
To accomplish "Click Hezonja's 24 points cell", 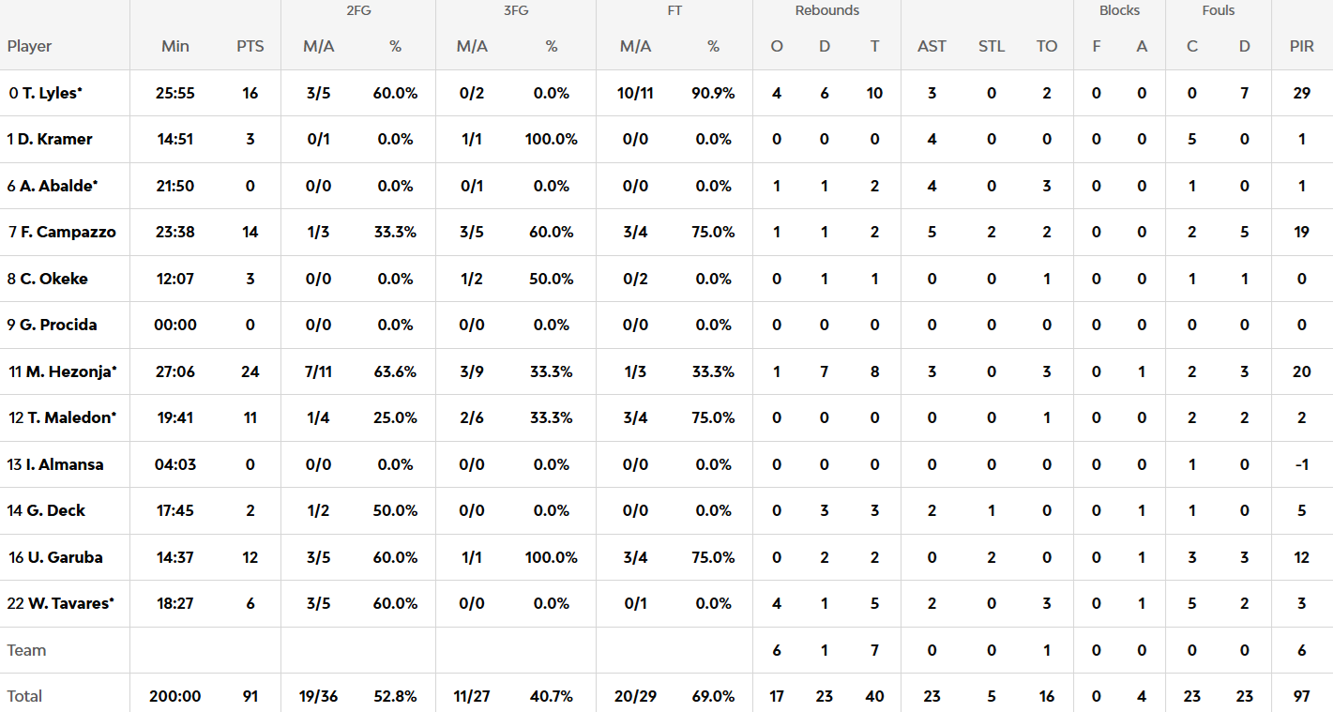I will [x=250, y=371].
